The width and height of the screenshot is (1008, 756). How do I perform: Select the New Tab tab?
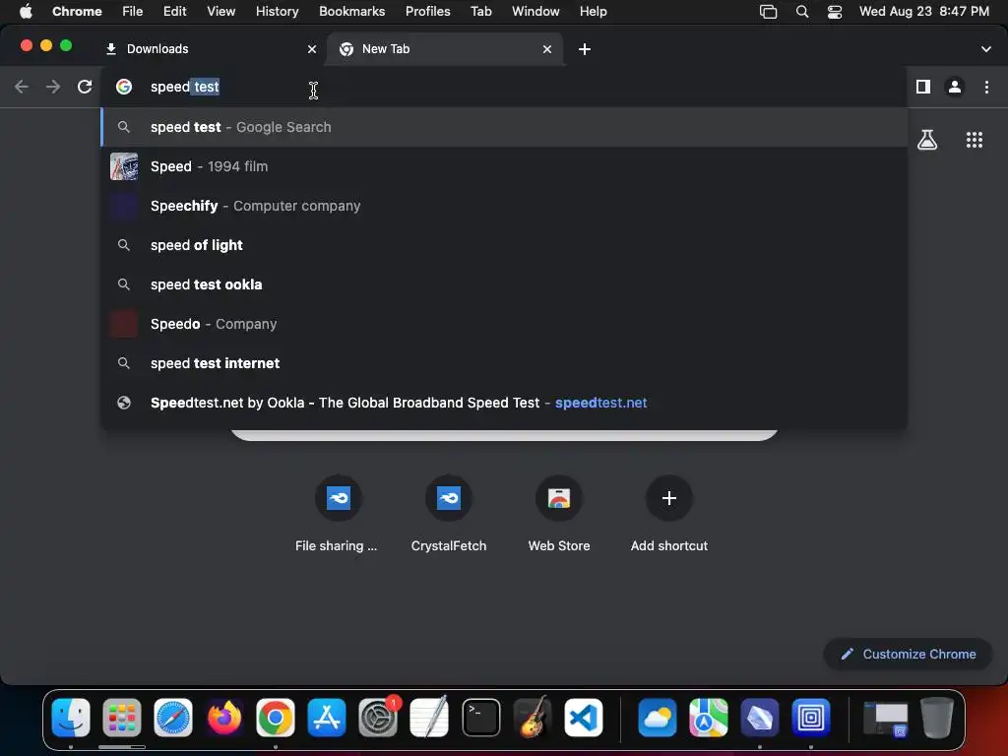click(446, 49)
